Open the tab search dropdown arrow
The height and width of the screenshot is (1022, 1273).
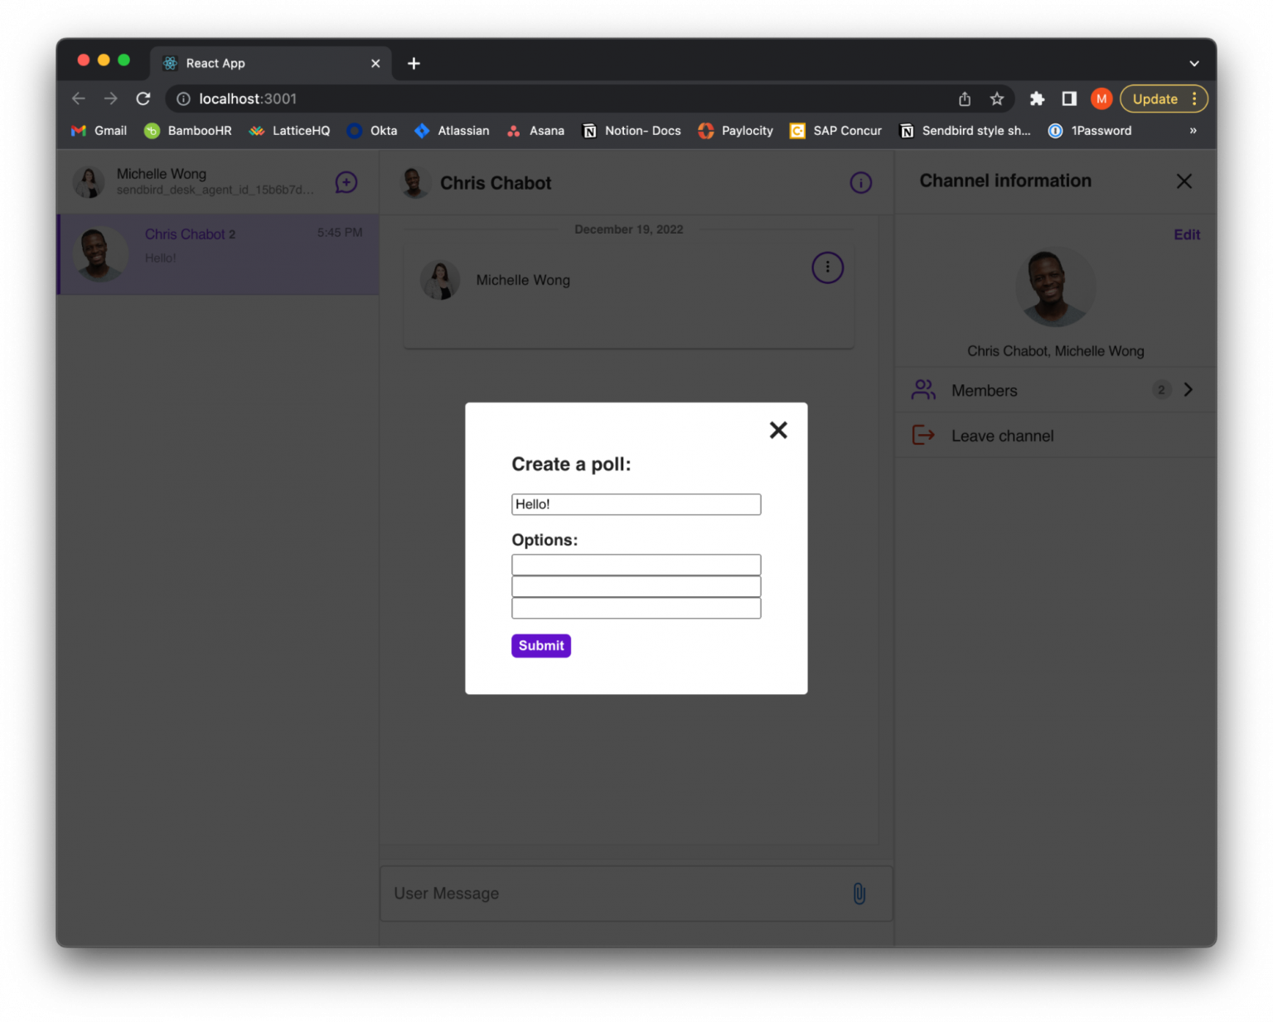(1194, 63)
